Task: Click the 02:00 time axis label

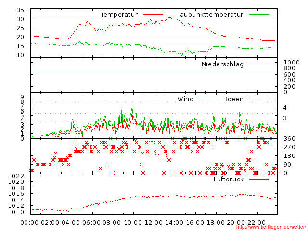Action: click(50, 222)
